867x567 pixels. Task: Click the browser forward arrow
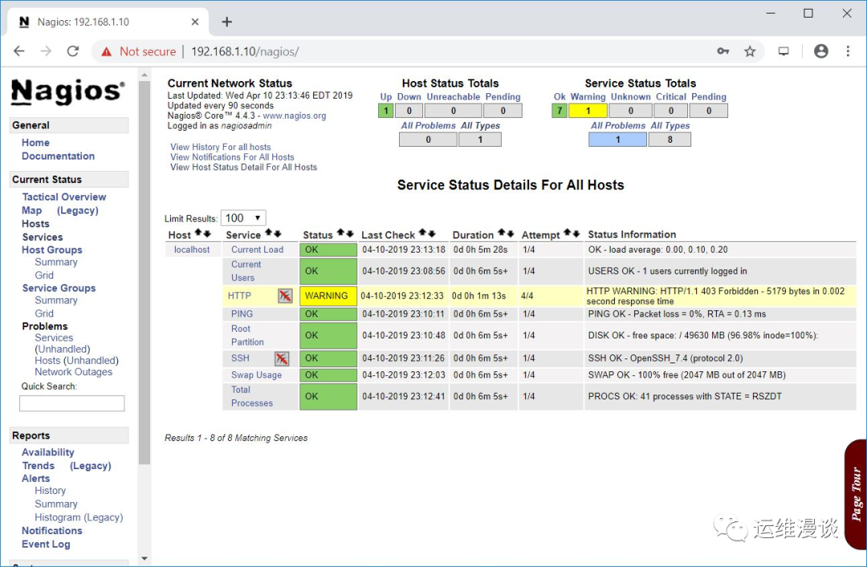tap(46, 51)
